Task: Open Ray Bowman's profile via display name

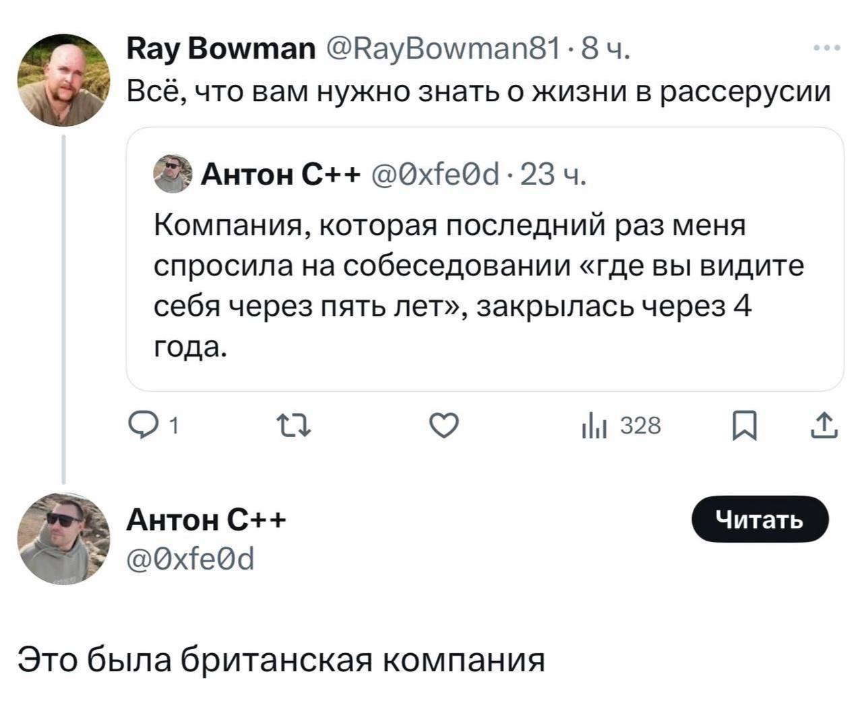Action: pos(220,49)
